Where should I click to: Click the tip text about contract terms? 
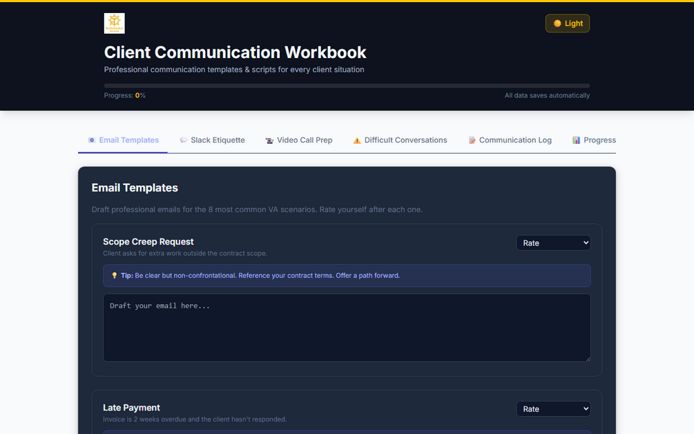(x=260, y=276)
